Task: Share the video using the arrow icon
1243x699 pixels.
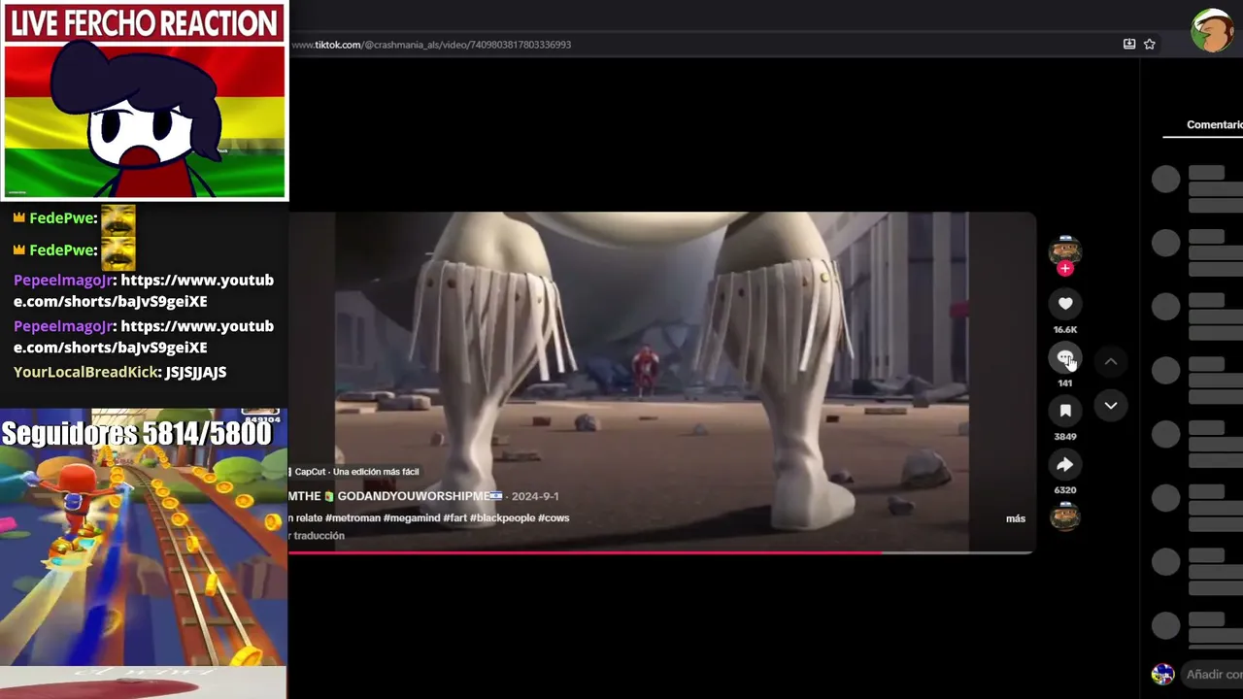Action: pos(1065,465)
